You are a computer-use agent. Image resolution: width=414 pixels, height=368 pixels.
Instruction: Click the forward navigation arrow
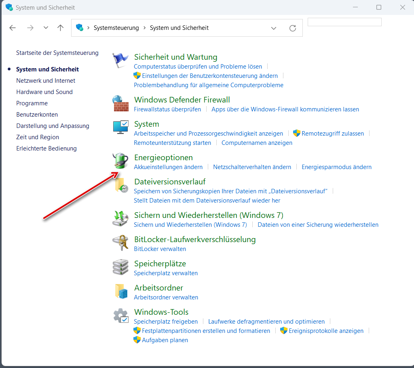point(30,28)
